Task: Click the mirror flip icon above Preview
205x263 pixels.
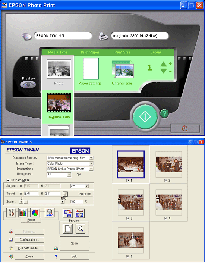Action: pos(80,213)
